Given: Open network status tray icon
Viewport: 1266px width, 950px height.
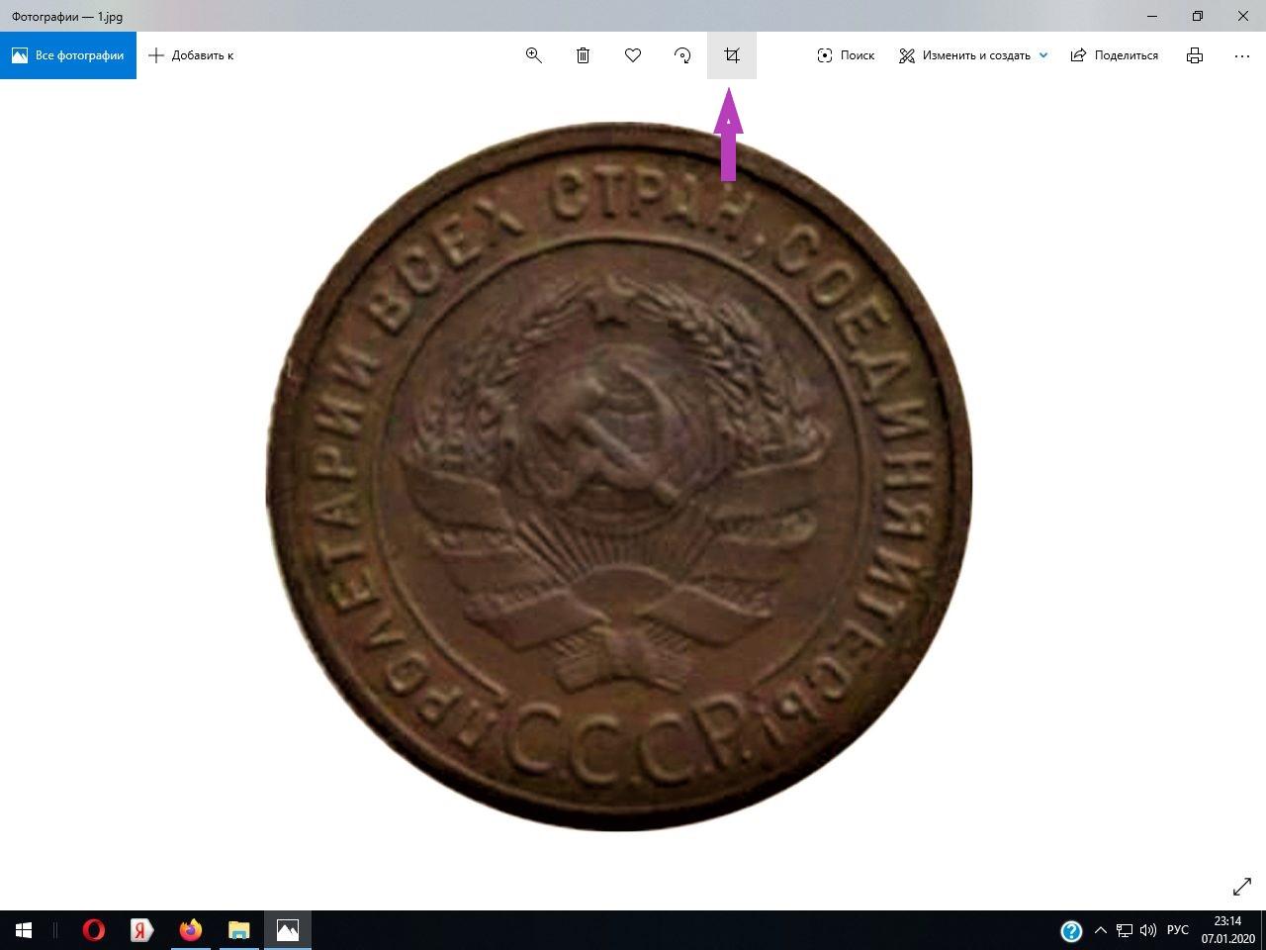Looking at the screenshot, I should click(1125, 930).
